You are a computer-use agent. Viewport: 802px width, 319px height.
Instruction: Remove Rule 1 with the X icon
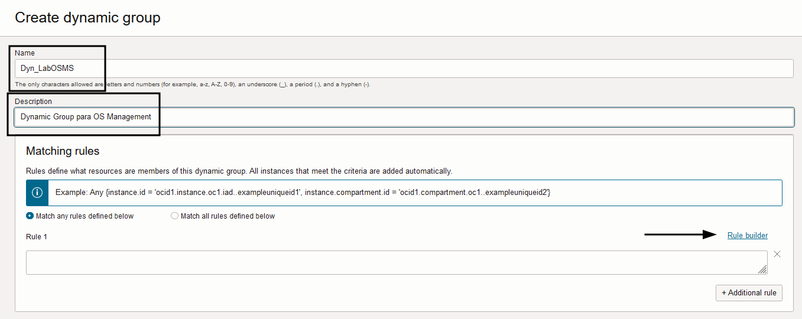(777, 254)
